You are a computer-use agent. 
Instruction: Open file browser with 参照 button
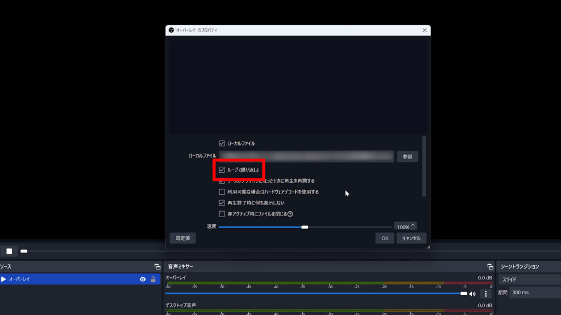click(407, 156)
